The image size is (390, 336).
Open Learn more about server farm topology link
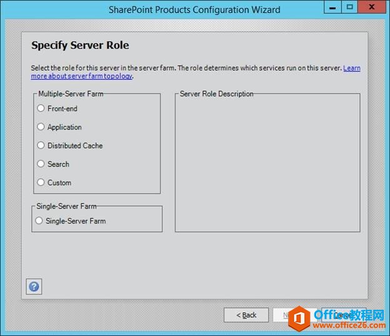pos(82,76)
